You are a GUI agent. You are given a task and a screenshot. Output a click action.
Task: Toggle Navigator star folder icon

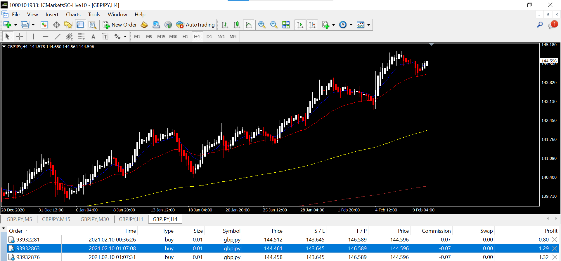point(68,25)
